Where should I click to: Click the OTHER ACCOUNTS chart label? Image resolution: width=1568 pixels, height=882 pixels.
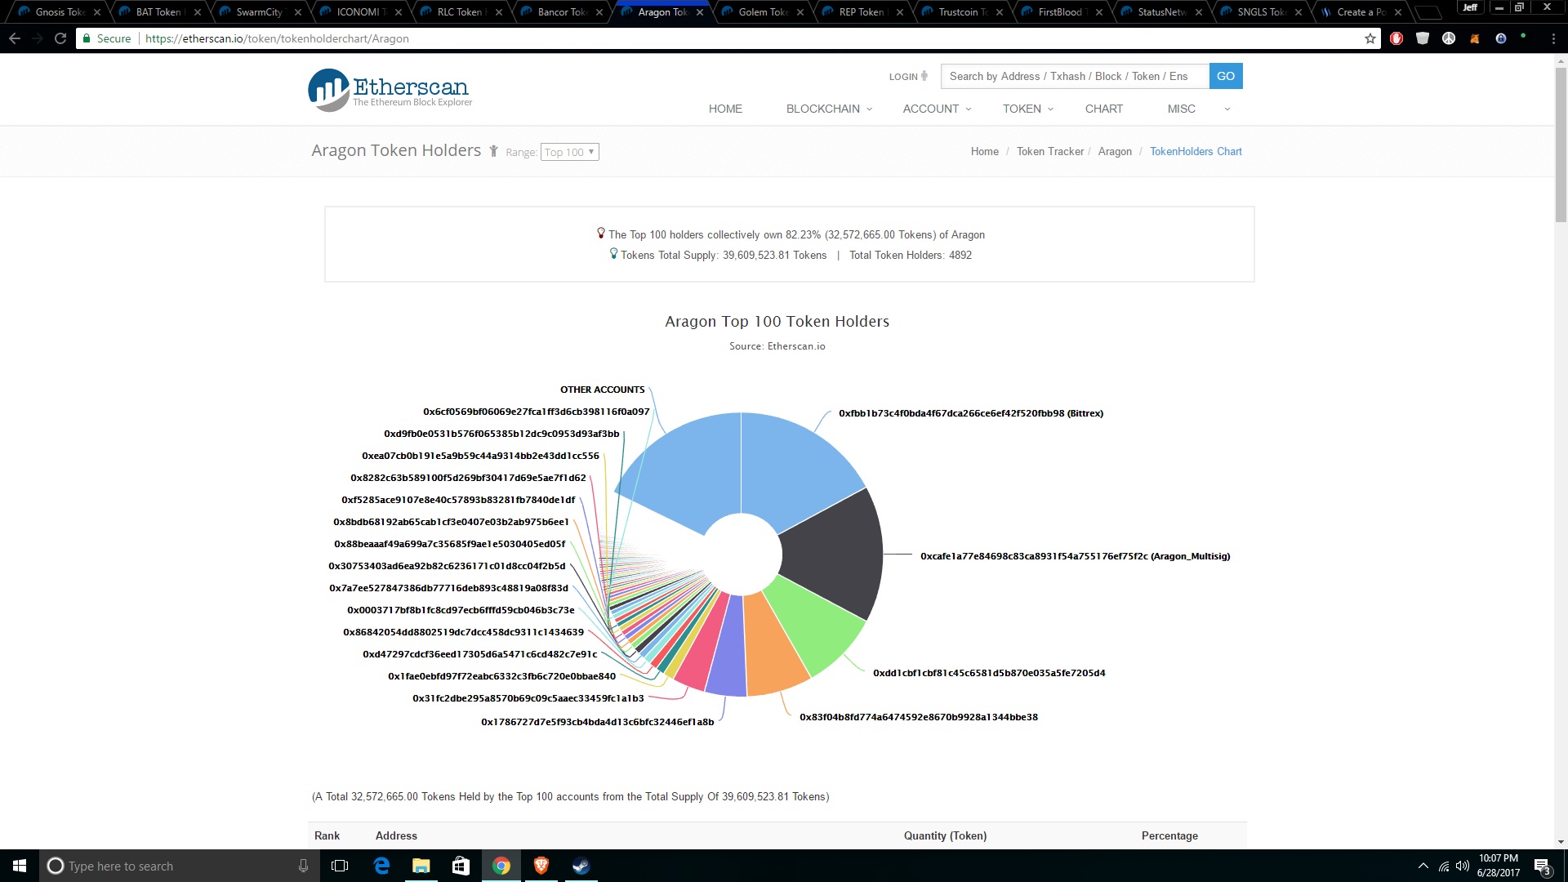coord(602,390)
